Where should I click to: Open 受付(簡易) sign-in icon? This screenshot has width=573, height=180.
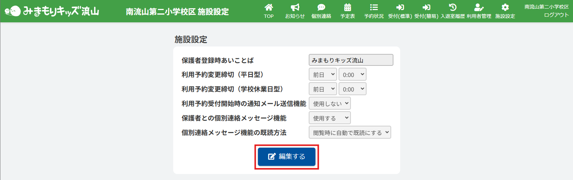coord(426,7)
